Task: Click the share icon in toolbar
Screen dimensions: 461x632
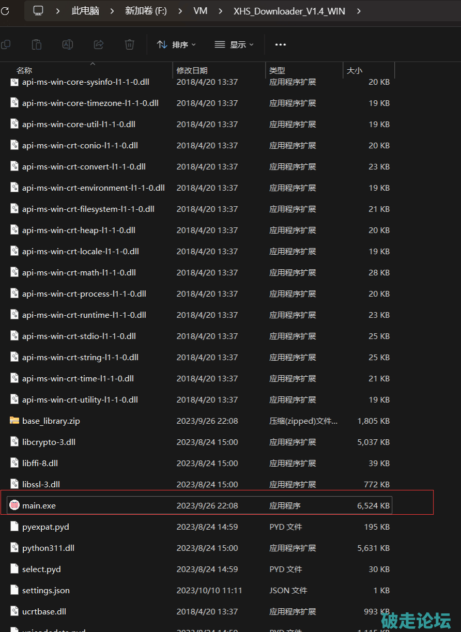Action: [x=99, y=45]
